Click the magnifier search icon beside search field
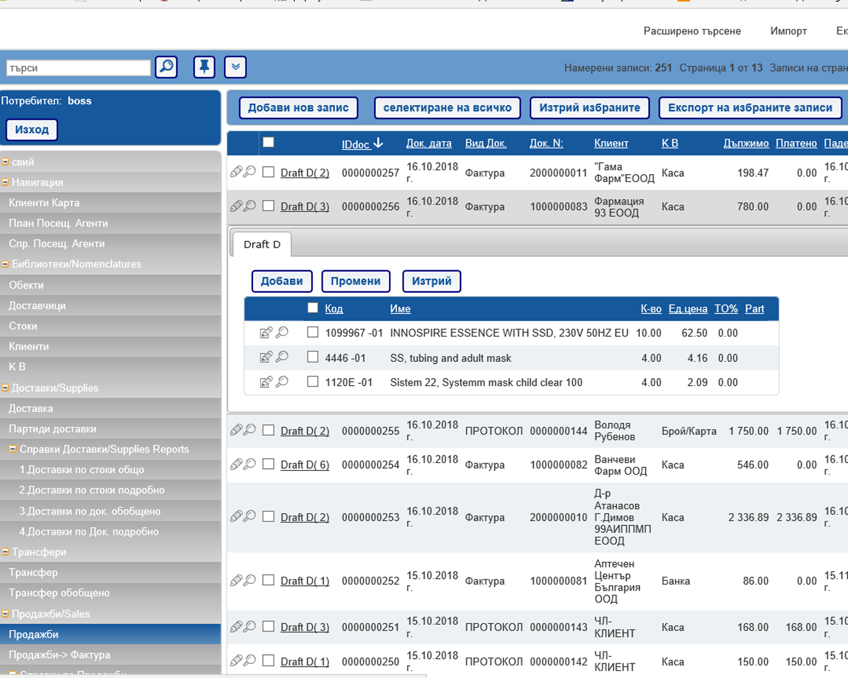 point(166,67)
